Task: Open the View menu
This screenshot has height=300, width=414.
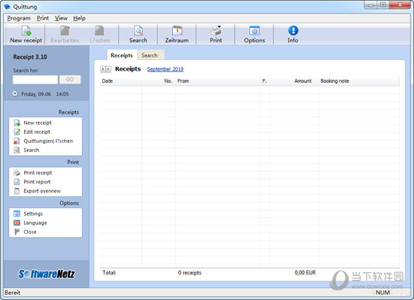Action: click(61, 18)
